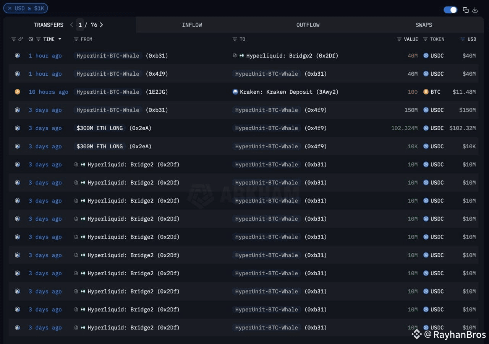Click the BTC token icon on the Kraken row
This screenshot has height=344, width=489.
426,92
